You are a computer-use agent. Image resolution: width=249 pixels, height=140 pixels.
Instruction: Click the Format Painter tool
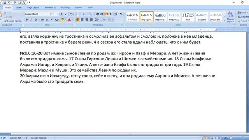coord(13,21)
